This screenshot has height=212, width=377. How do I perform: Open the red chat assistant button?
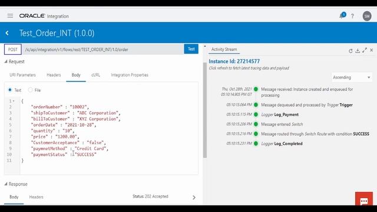coord(364,199)
